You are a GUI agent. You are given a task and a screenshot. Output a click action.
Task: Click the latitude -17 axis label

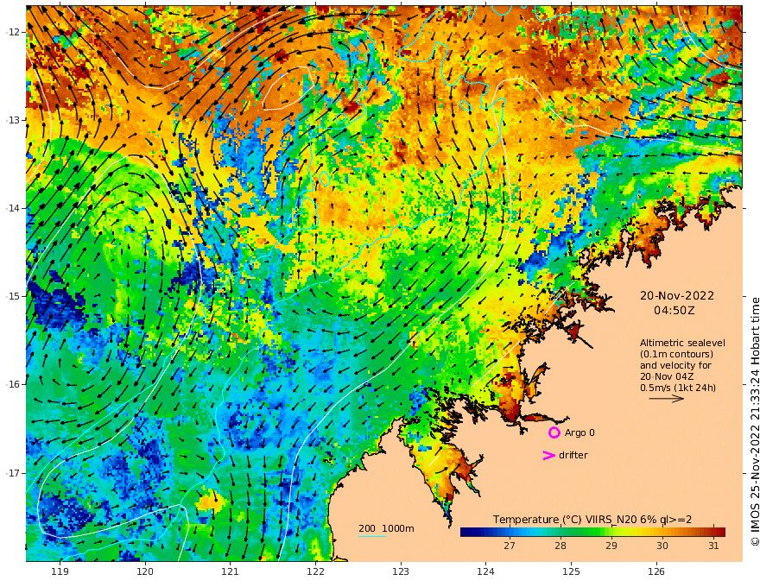tap(13, 473)
